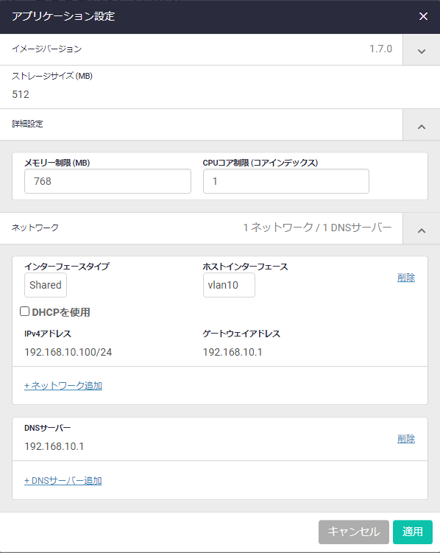The image size is (440, 553).
Task: Open the インターフェースタイプ Shared dropdown
Action: (x=46, y=285)
